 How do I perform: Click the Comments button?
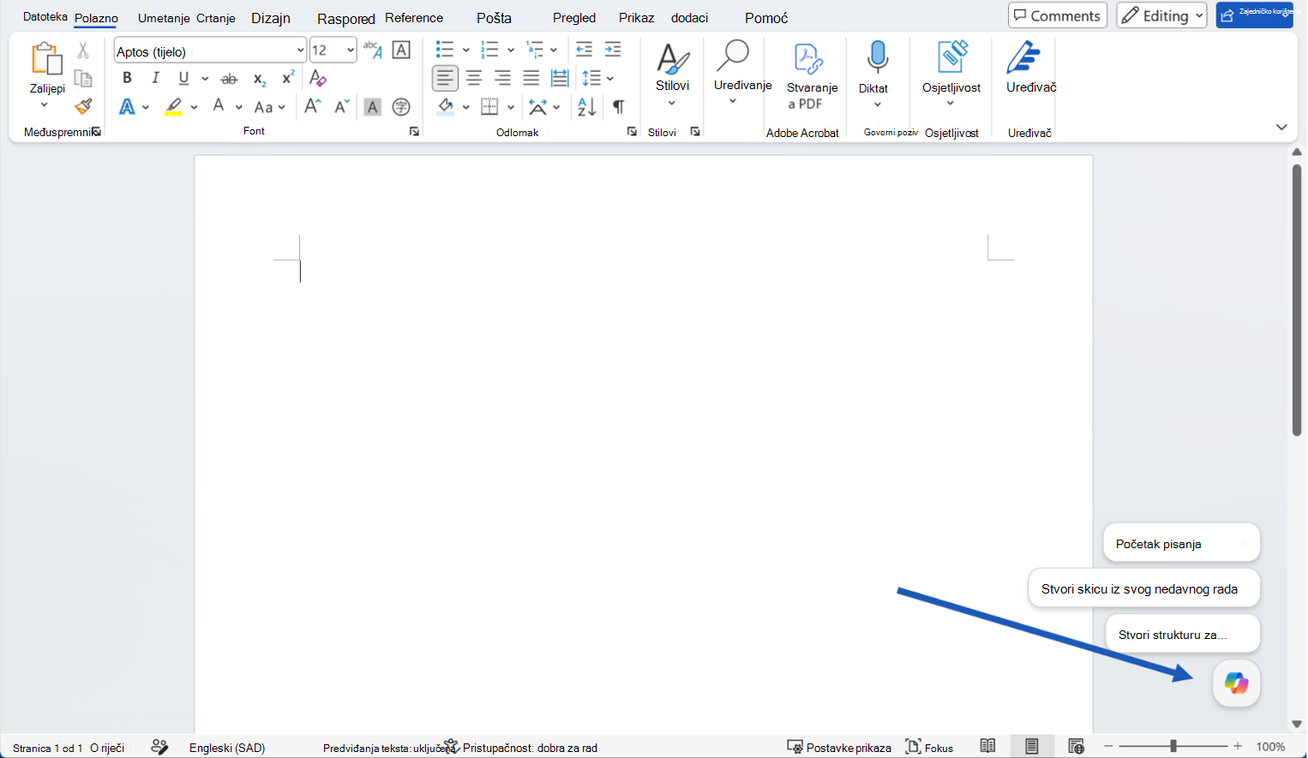click(x=1058, y=15)
